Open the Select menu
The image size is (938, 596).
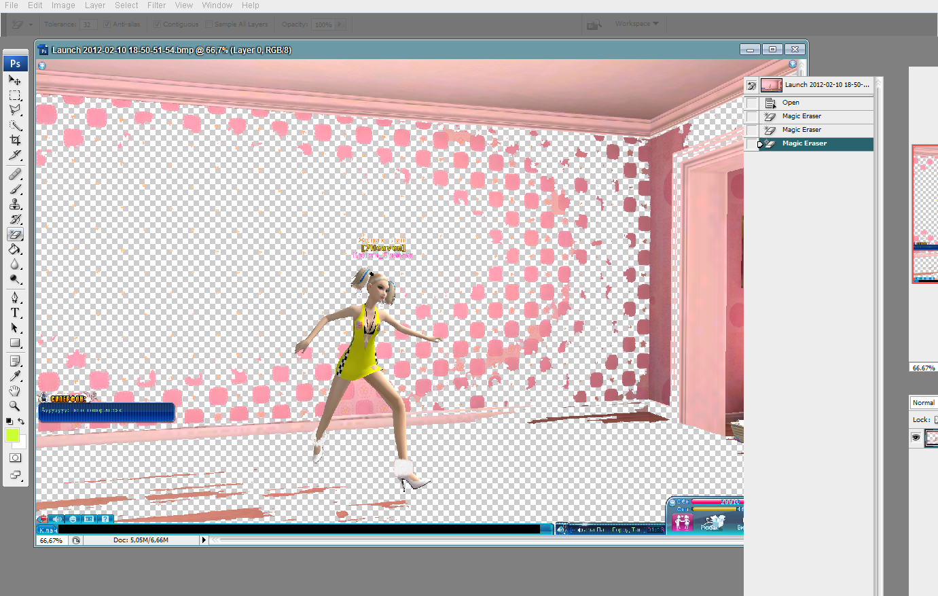pyautogui.click(x=126, y=5)
